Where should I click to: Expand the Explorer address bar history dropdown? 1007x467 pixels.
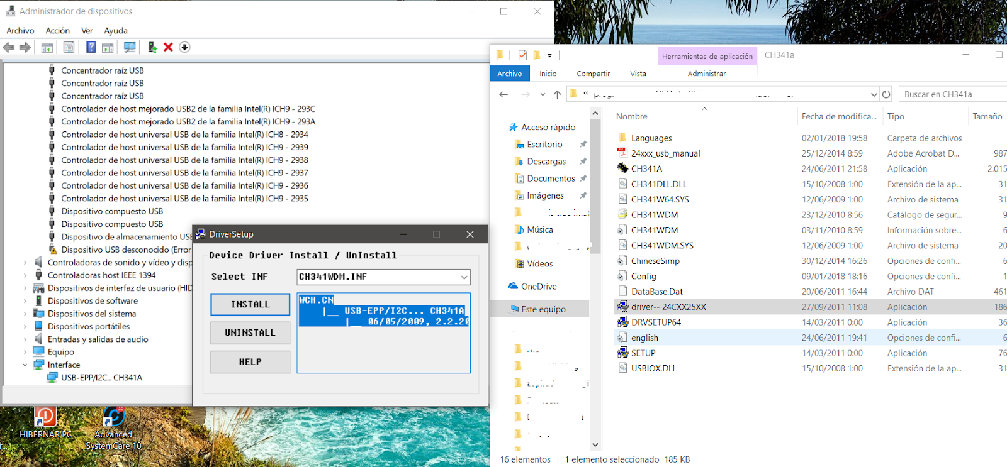tap(874, 94)
